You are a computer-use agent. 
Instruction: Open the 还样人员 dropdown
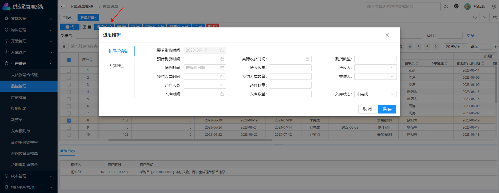205,85
